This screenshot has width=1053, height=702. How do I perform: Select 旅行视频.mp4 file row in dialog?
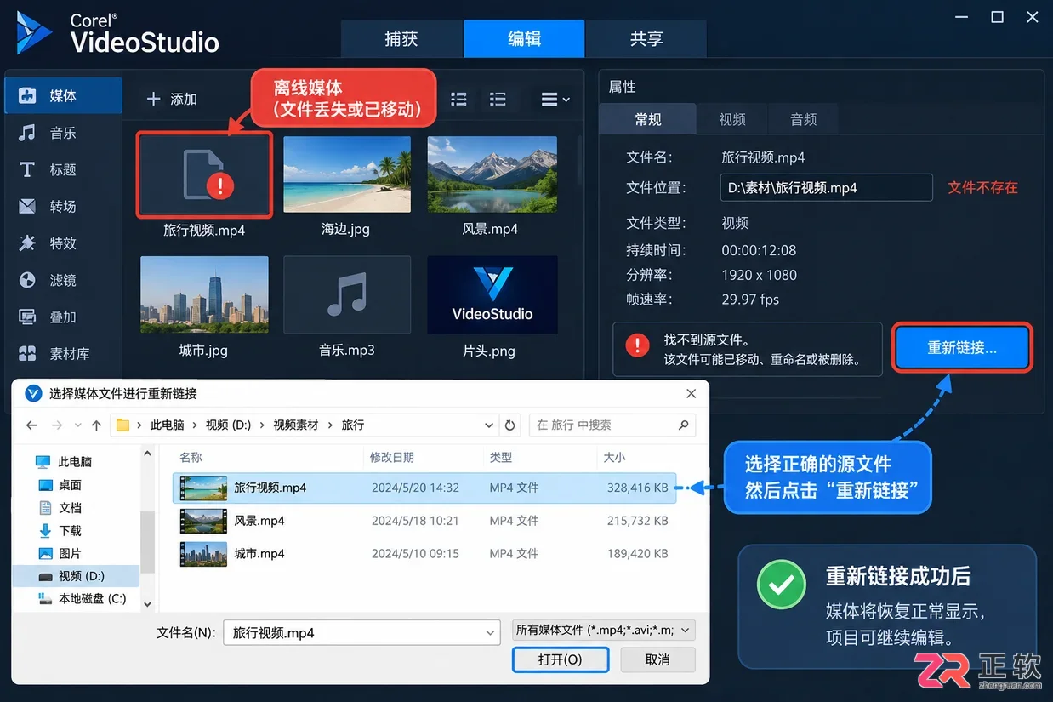[x=424, y=488]
